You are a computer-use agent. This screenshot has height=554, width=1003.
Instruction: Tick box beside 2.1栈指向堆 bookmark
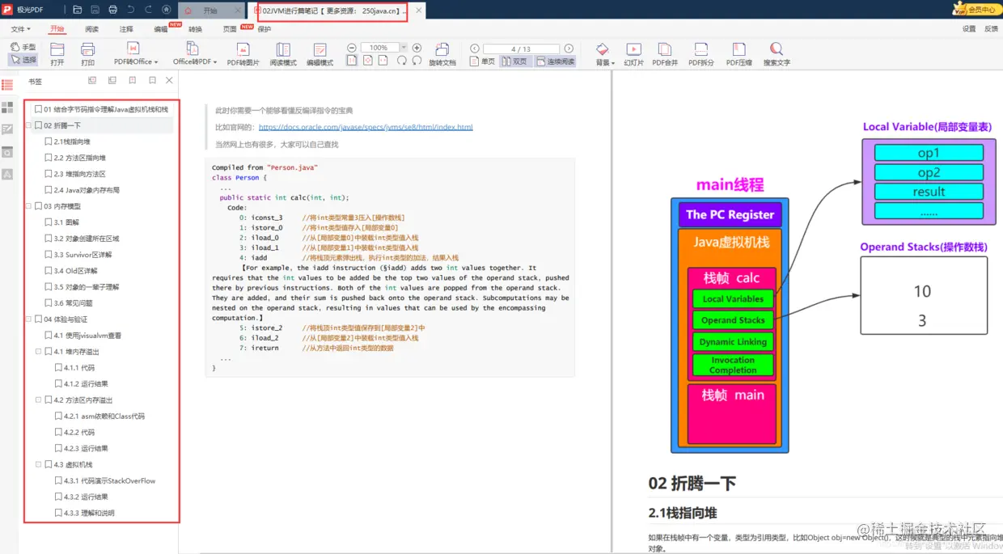click(x=49, y=142)
